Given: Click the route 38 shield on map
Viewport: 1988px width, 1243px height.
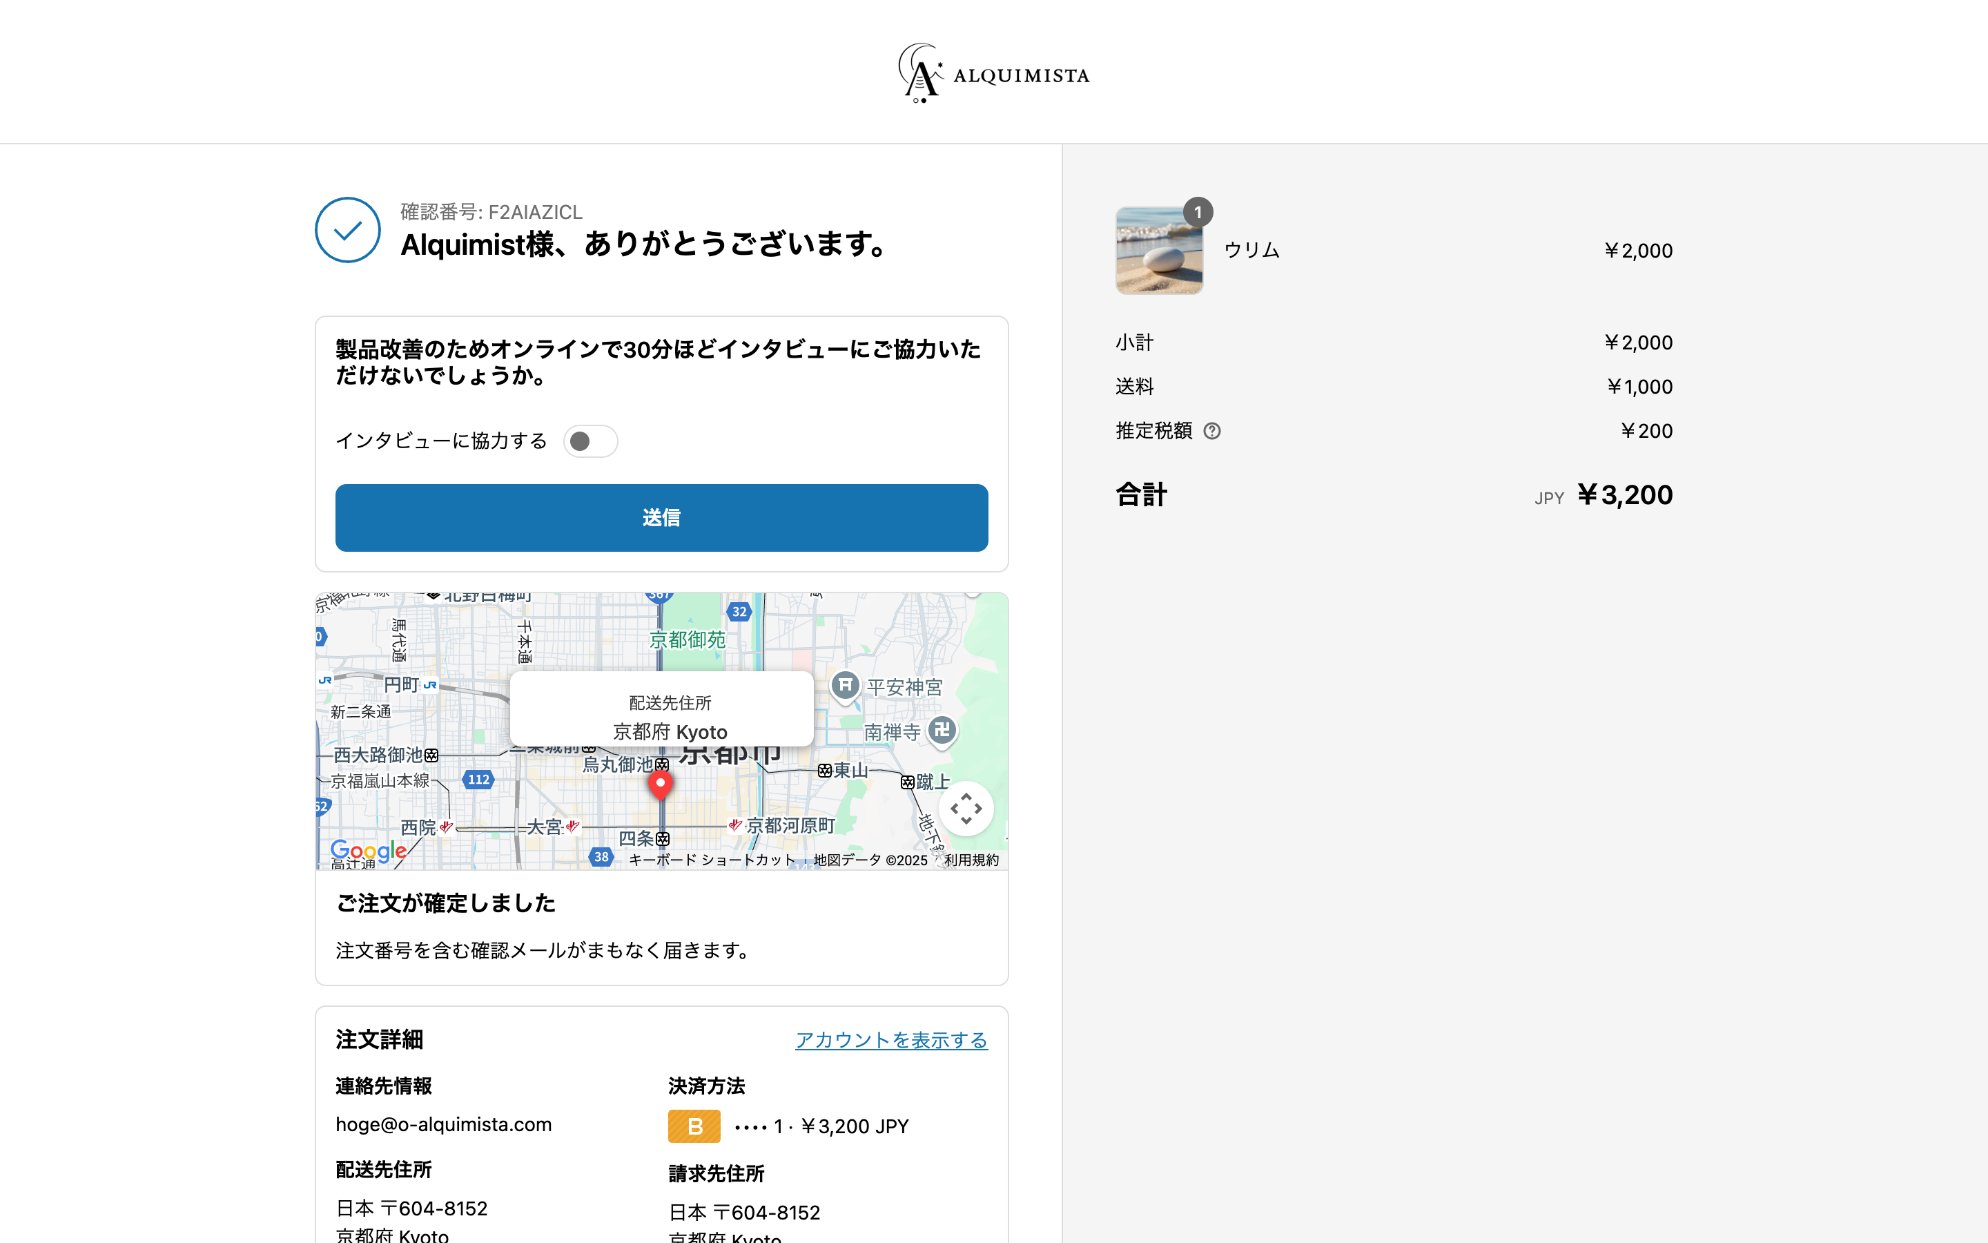Looking at the screenshot, I should (601, 856).
